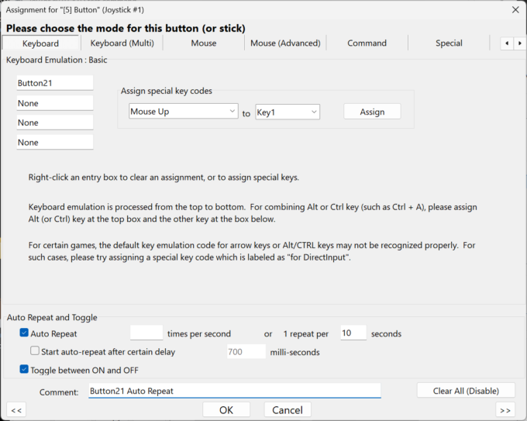Screen dimensions: 527x421
Task: Go to next button with >>
Action: pyautogui.click(x=505, y=410)
